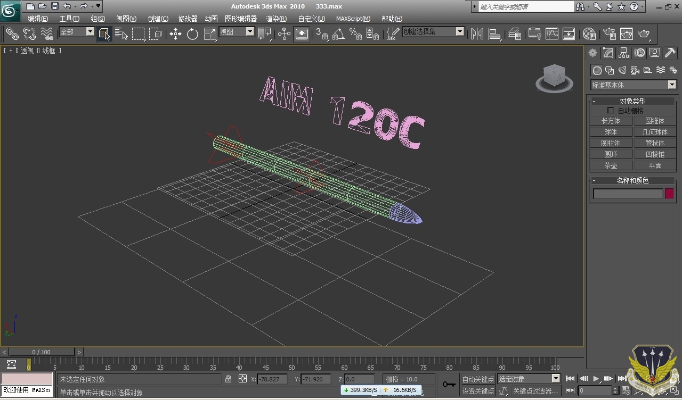Create a 长方体 box primitive
Viewport: 682px width, 400px height.
[x=611, y=121]
